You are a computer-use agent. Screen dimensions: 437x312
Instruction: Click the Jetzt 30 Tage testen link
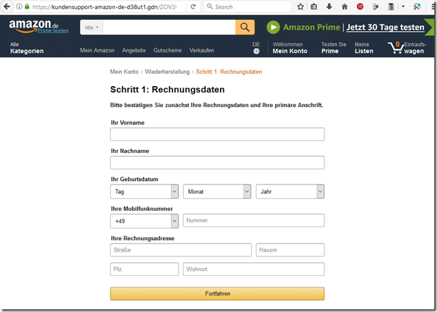click(x=385, y=27)
